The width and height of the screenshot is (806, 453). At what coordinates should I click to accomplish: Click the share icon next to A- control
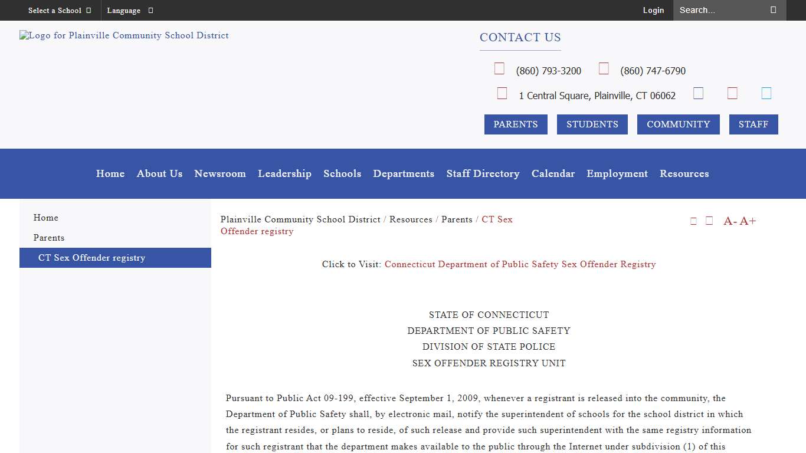pyautogui.click(x=709, y=220)
